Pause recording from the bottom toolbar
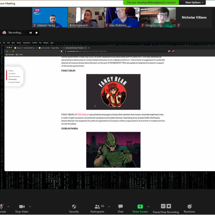 (163, 206)
